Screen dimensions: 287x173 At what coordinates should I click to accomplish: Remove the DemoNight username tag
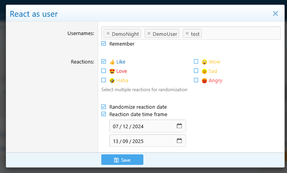click(108, 34)
